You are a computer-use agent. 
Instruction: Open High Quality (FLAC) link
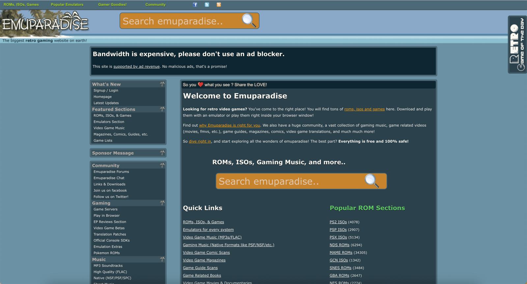click(110, 272)
